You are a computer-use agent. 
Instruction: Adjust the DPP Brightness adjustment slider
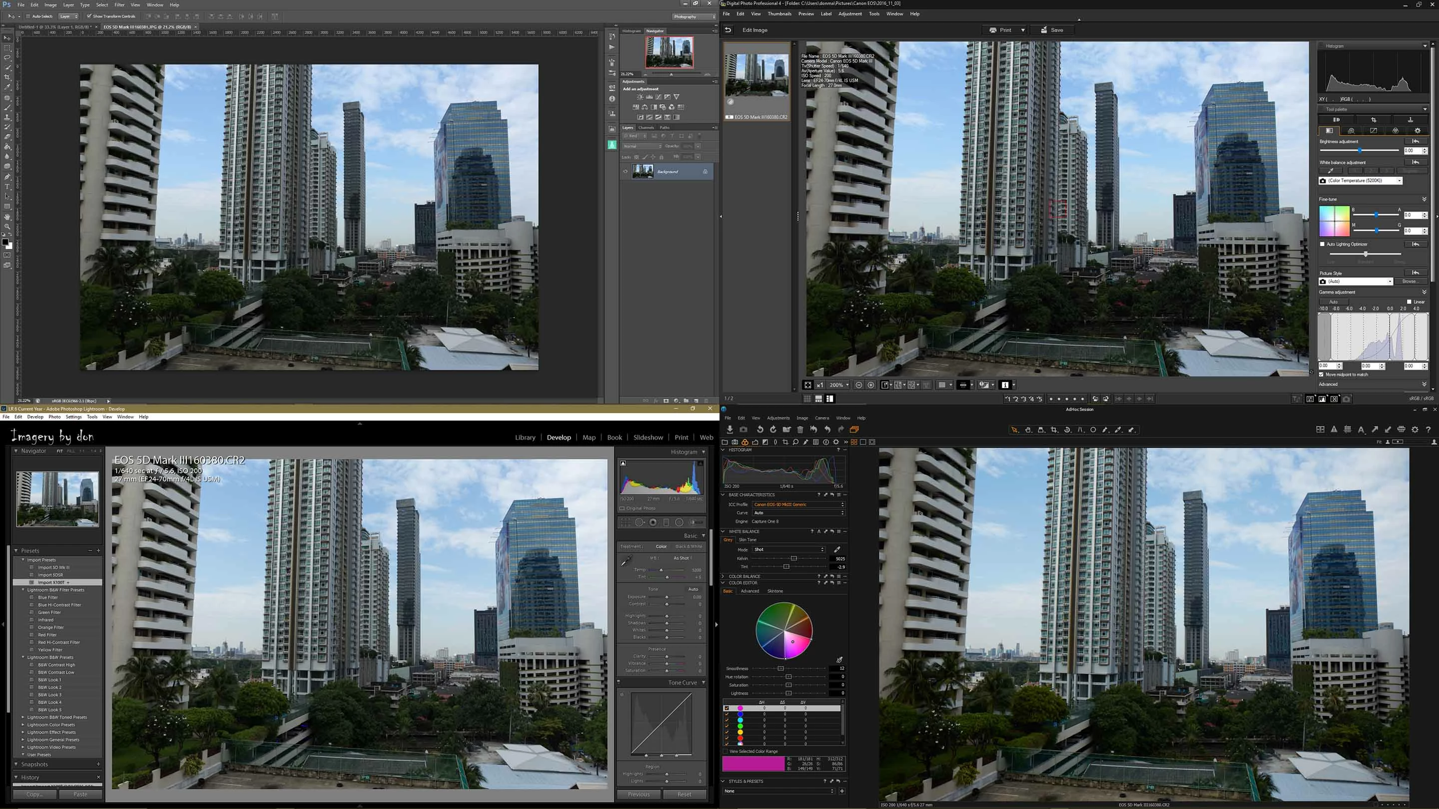(1360, 151)
